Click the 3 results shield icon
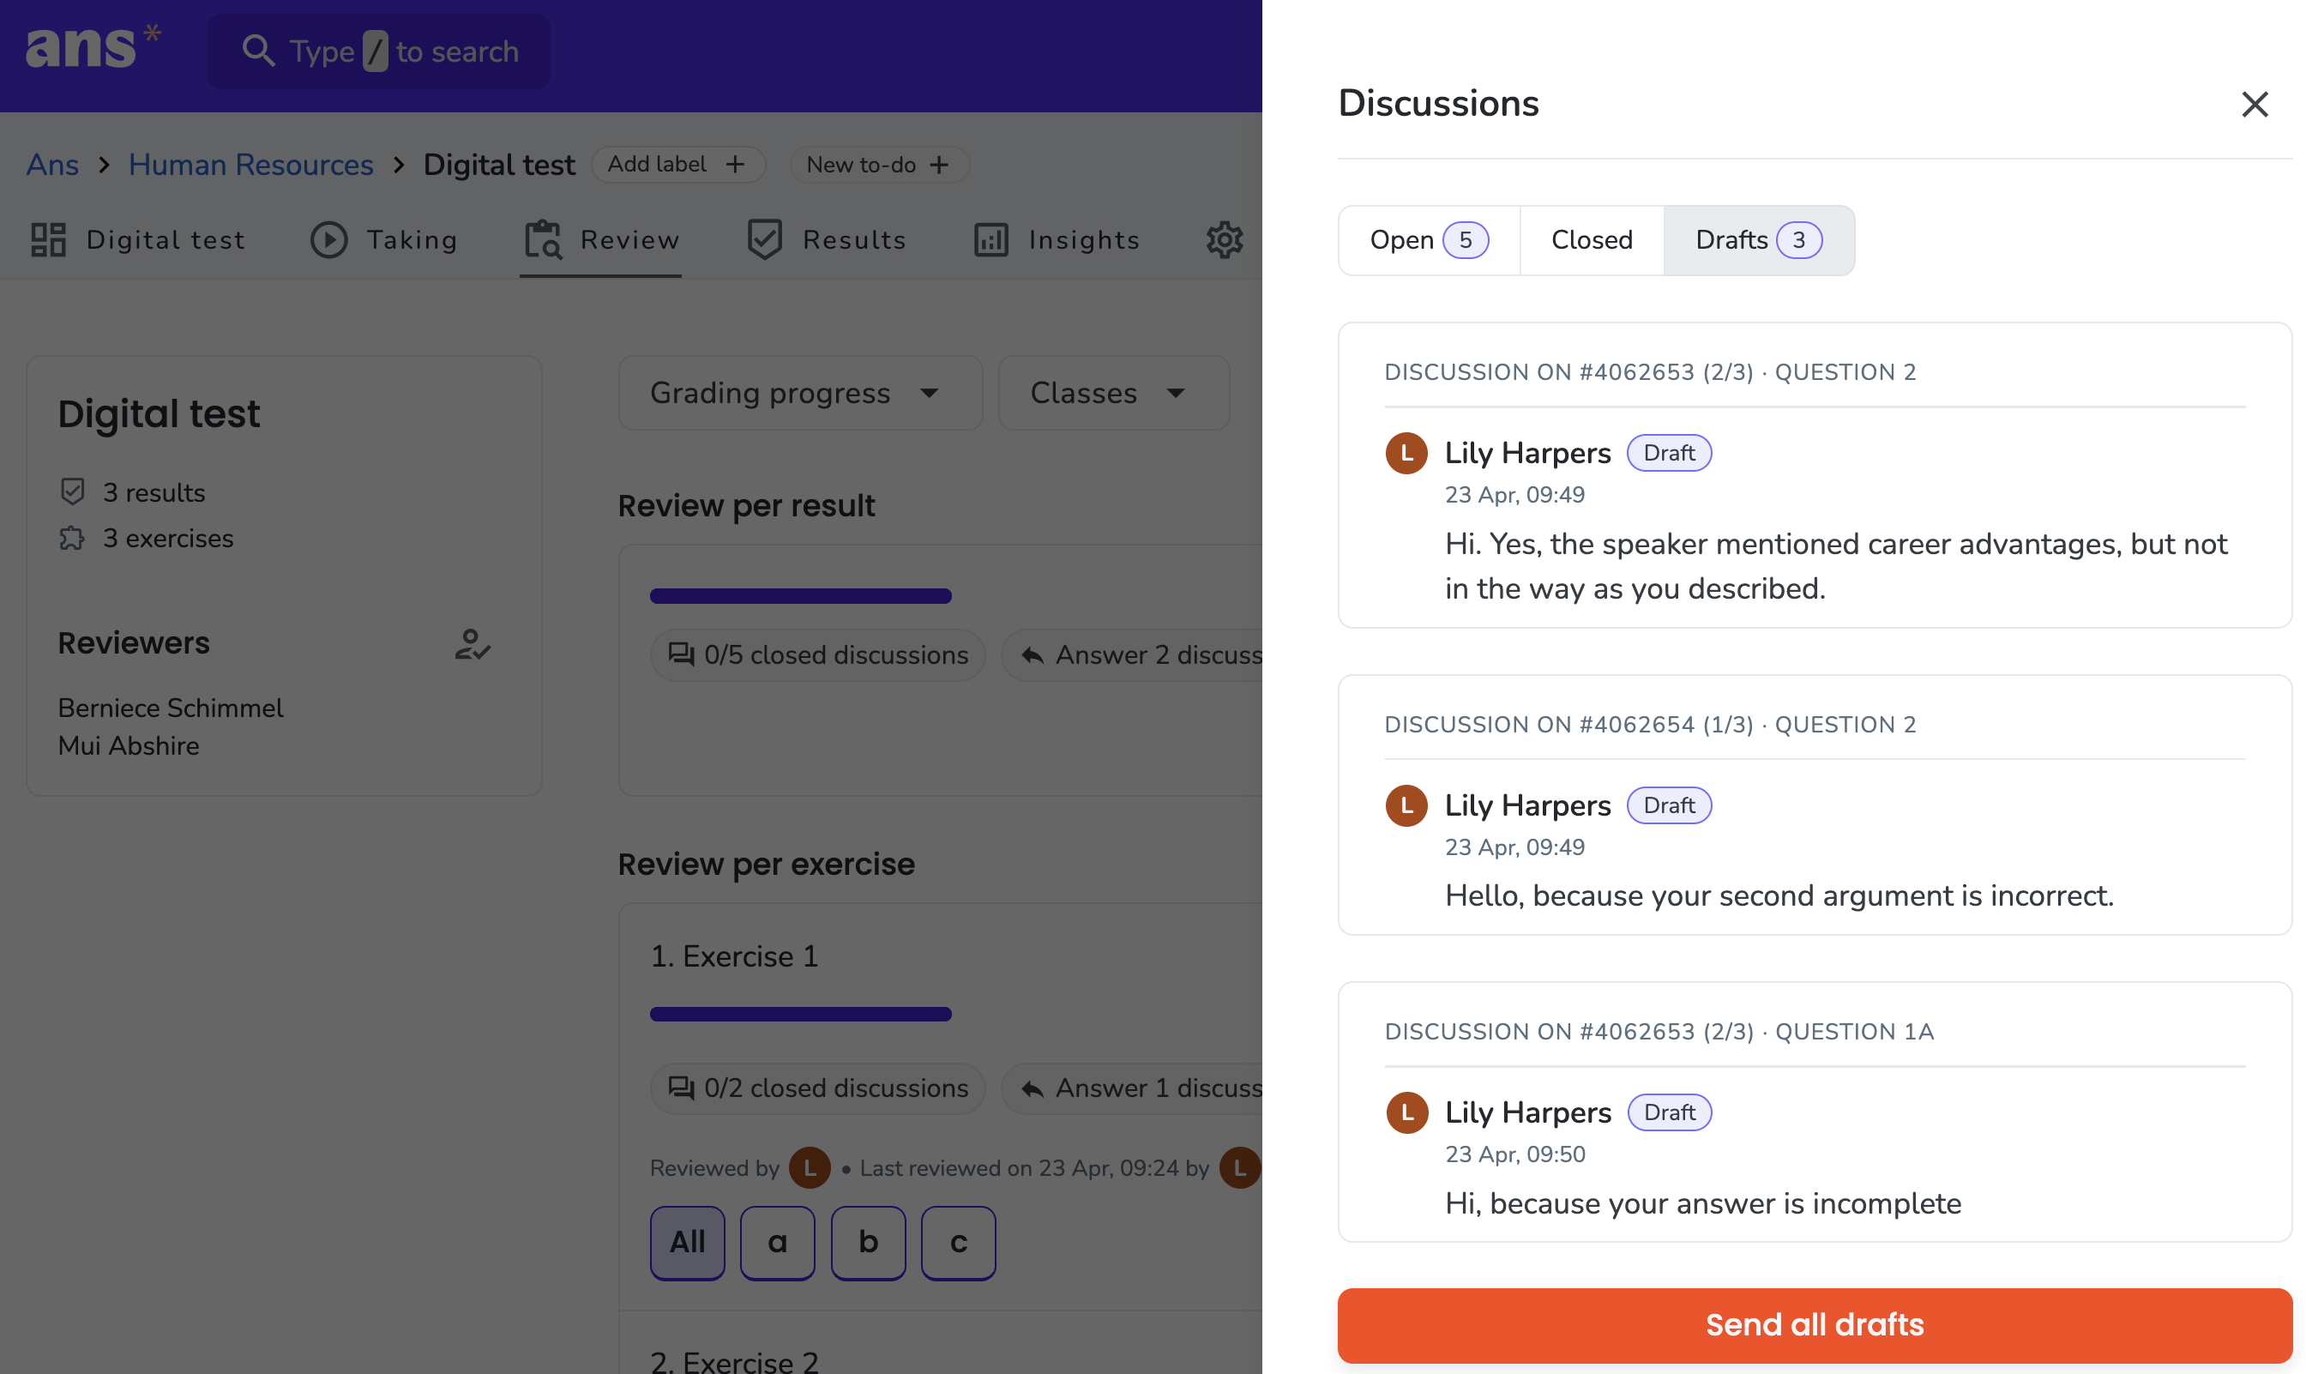The image size is (2312, 1374). 72,491
